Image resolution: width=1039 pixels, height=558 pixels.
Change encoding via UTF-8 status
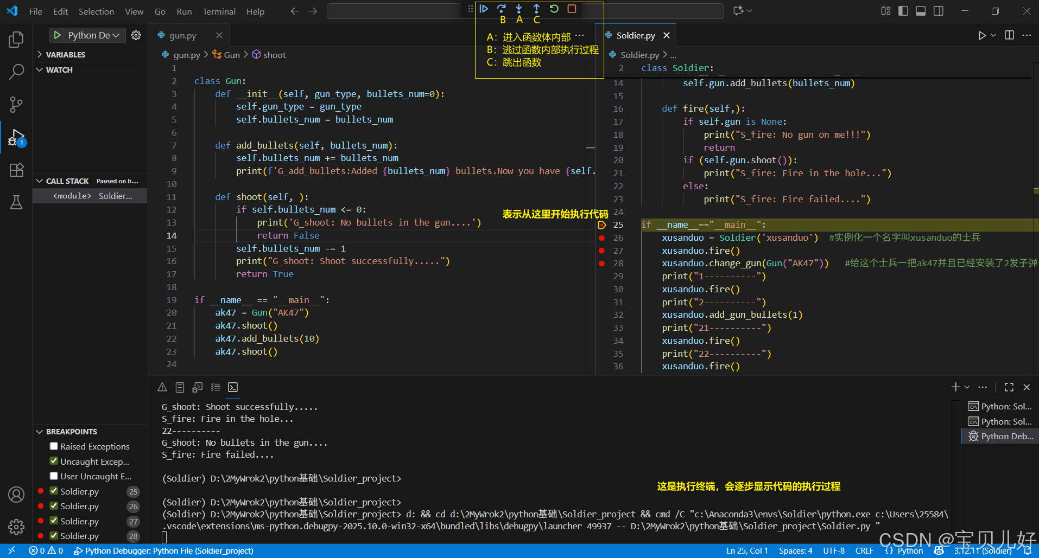tap(833, 551)
